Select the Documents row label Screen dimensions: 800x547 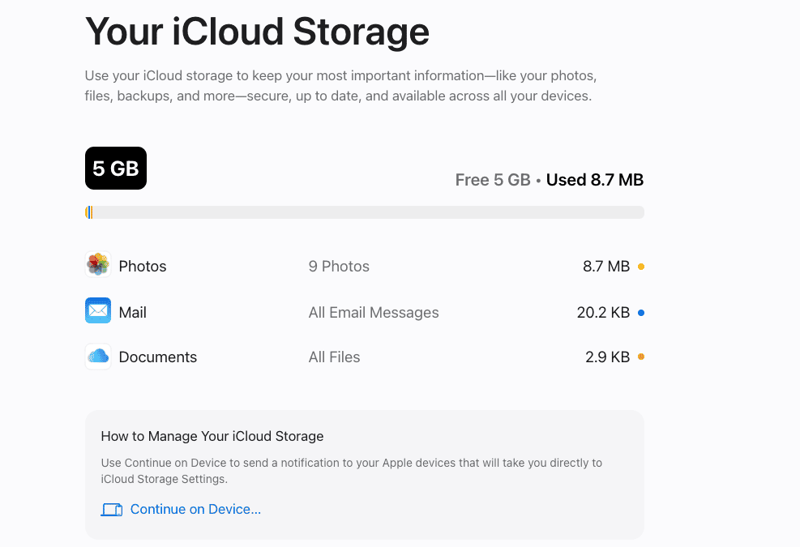click(158, 357)
